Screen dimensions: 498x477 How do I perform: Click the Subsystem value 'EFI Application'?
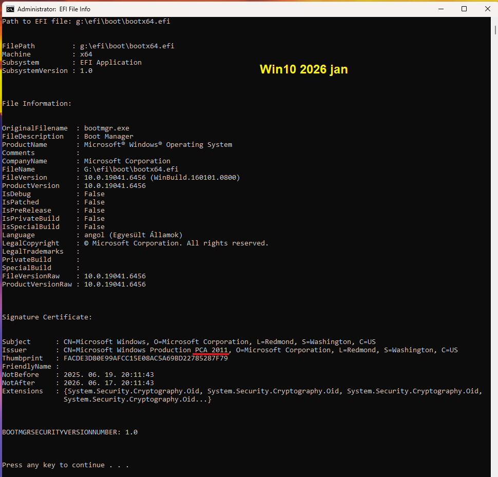(111, 63)
